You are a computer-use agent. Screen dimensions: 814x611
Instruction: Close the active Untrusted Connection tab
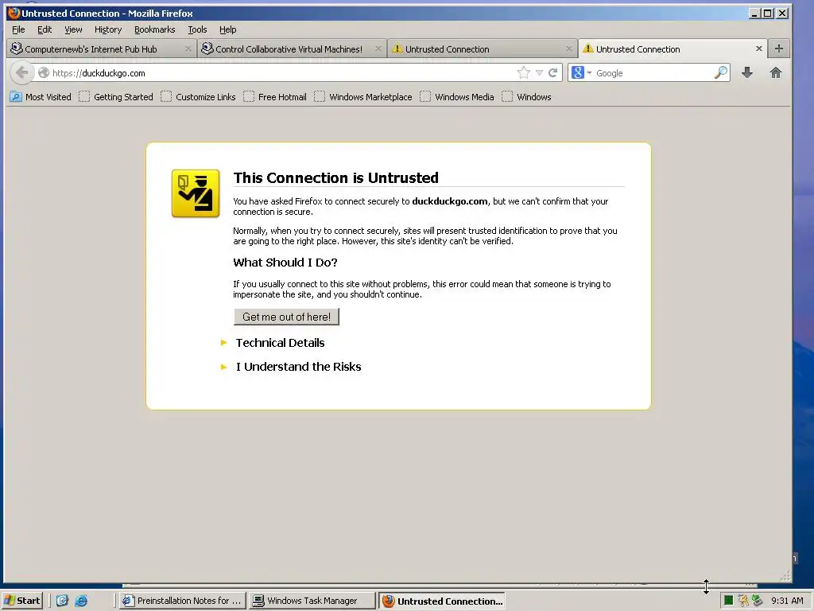pyautogui.click(x=759, y=49)
